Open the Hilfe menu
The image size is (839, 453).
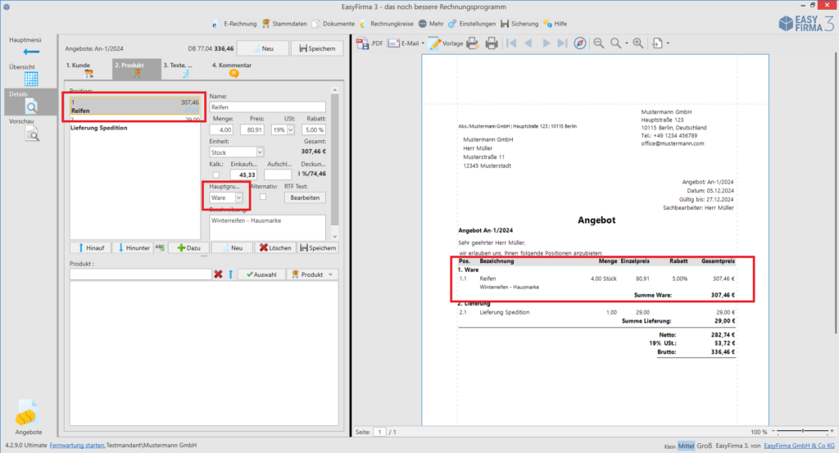pos(556,24)
